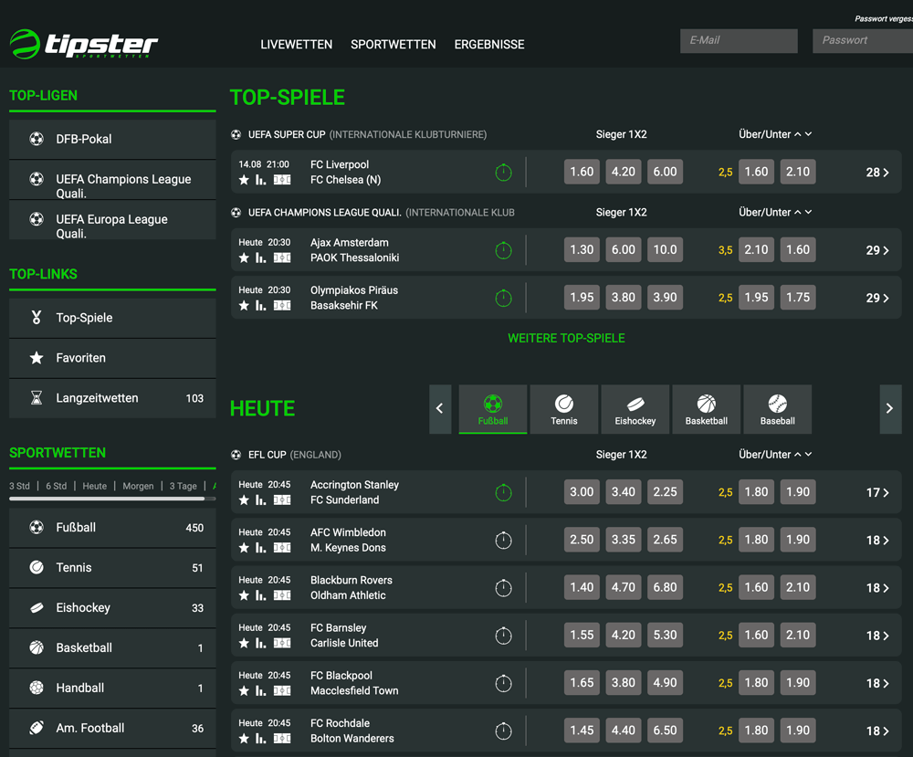Click the clock icon for AFC Wimbledon match

504,541
